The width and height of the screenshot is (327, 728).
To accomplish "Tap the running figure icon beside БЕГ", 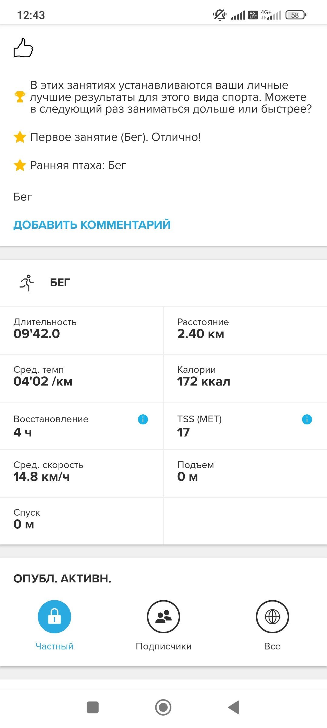I will [x=27, y=283].
